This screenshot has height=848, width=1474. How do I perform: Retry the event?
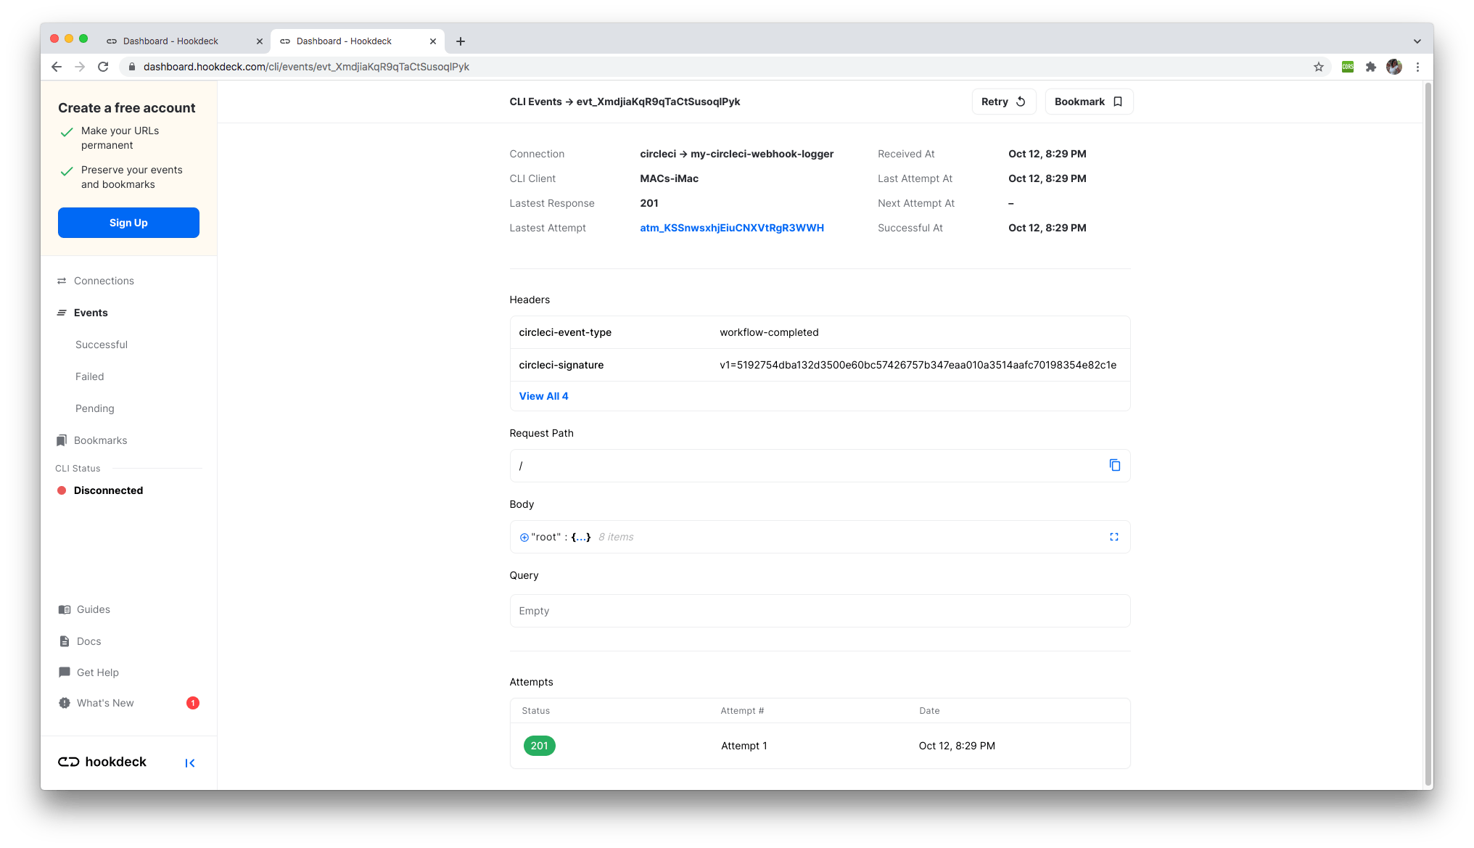(1003, 102)
